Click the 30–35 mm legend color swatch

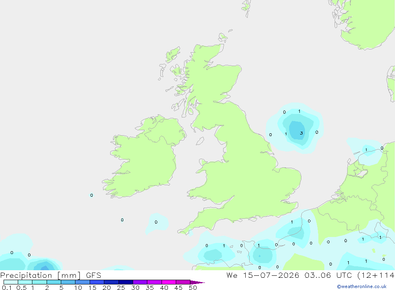point(140,282)
